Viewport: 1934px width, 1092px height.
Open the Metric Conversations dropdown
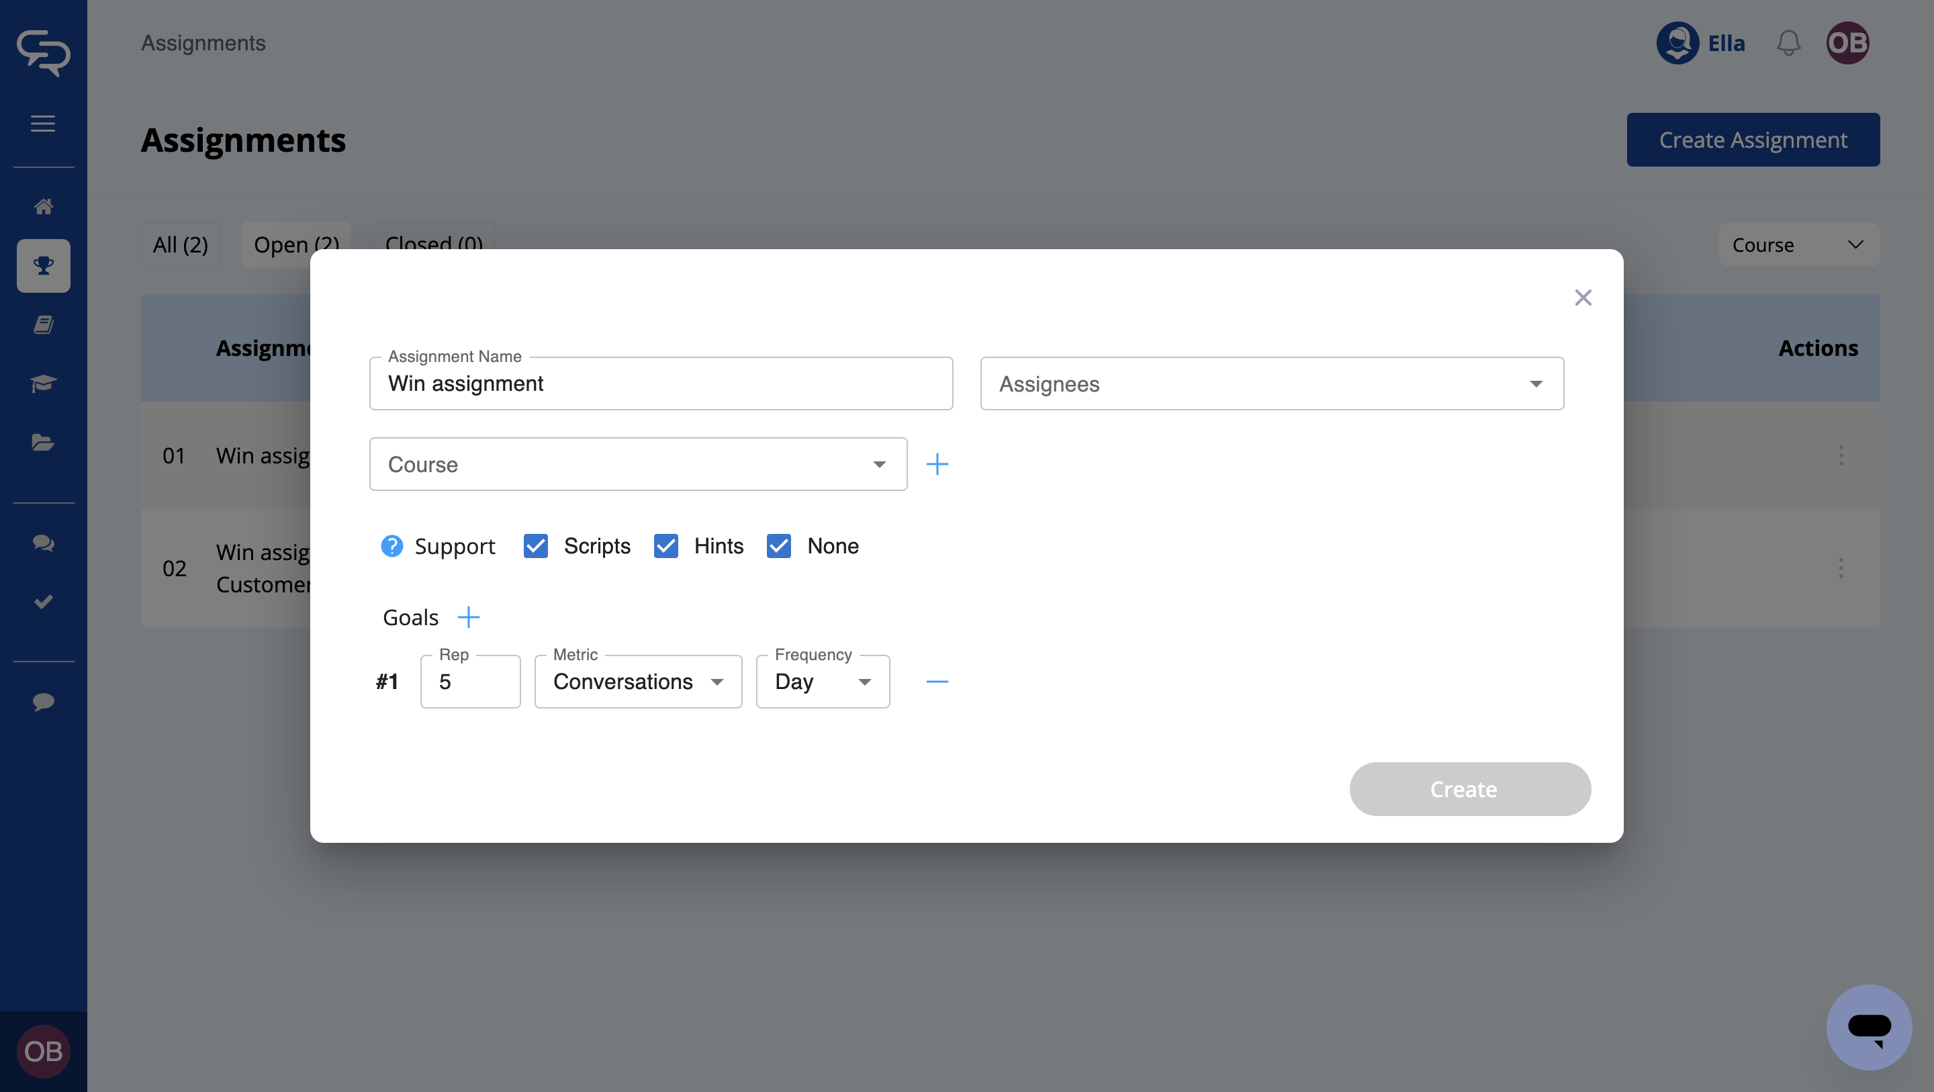pyautogui.click(x=638, y=681)
